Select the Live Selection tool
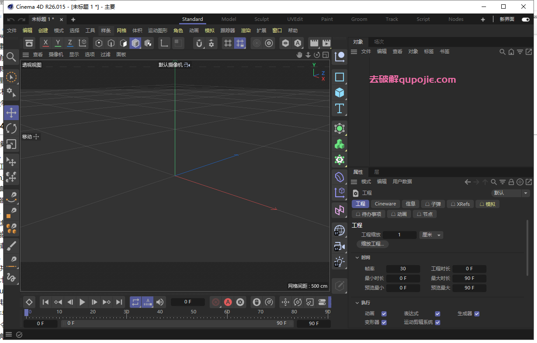Viewport: 537px width, 343px height. coord(11,77)
